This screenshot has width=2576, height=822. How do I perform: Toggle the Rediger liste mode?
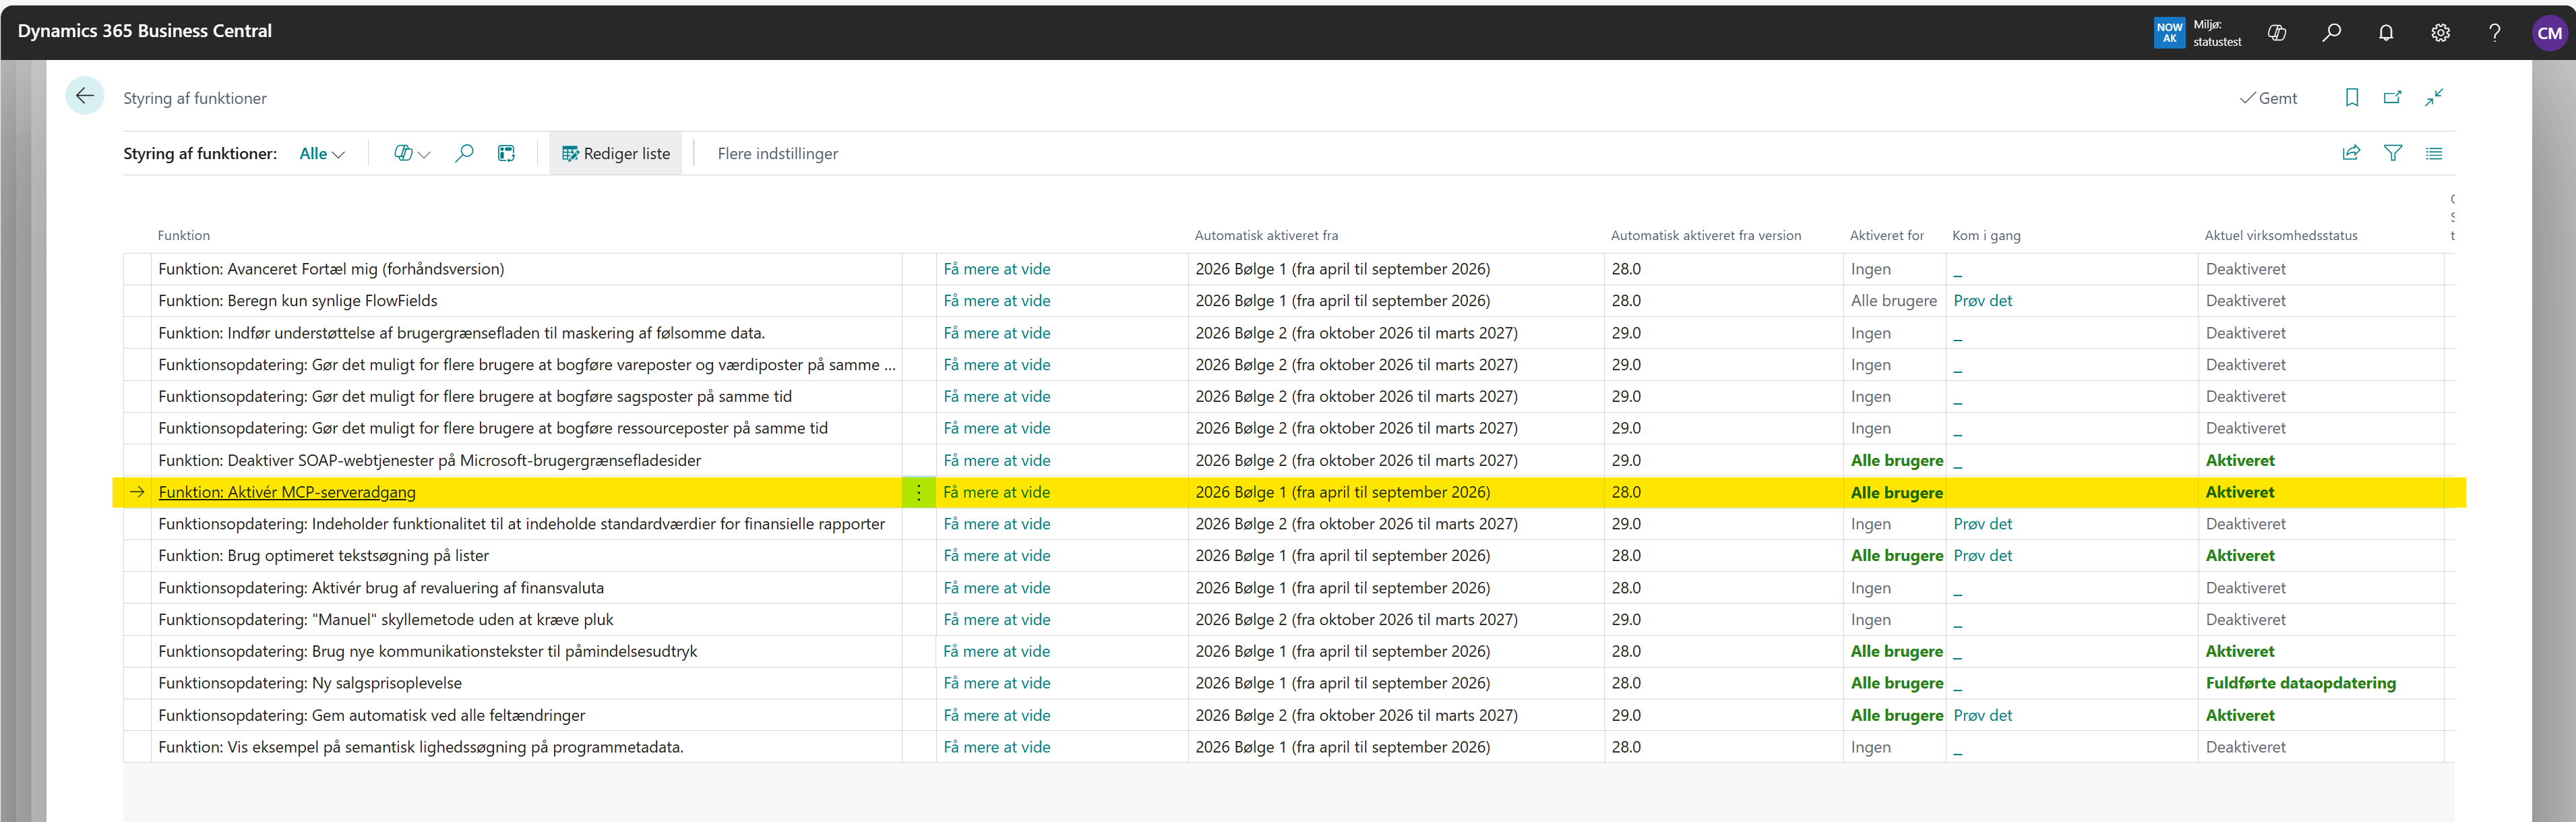click(x=615, y=153)
